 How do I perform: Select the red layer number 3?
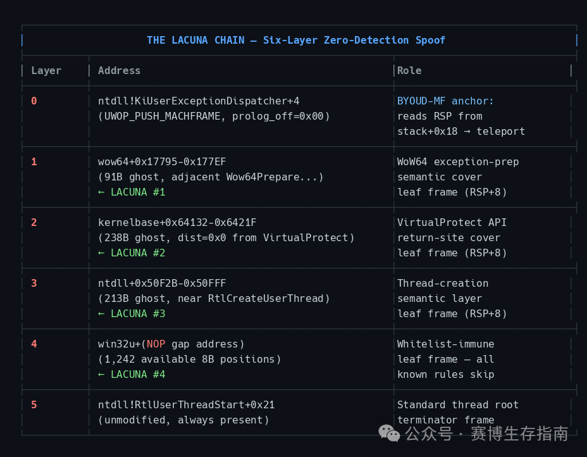34,283
